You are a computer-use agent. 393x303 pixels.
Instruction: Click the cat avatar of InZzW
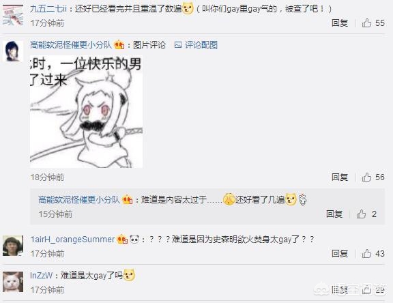13,282
